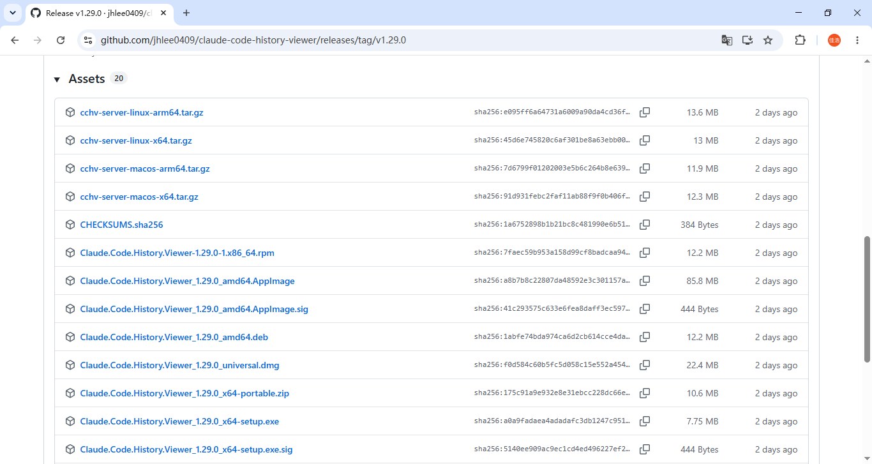The height and width of the screenshot is (464, 872).
Task: Open the Chrome three-dot menu
Action: coord(857,40)
